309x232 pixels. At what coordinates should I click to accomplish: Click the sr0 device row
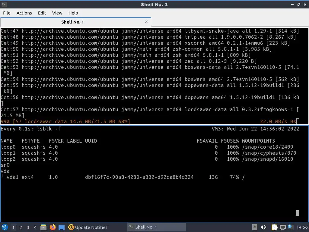pyautogui.click(x=5, y=165)
